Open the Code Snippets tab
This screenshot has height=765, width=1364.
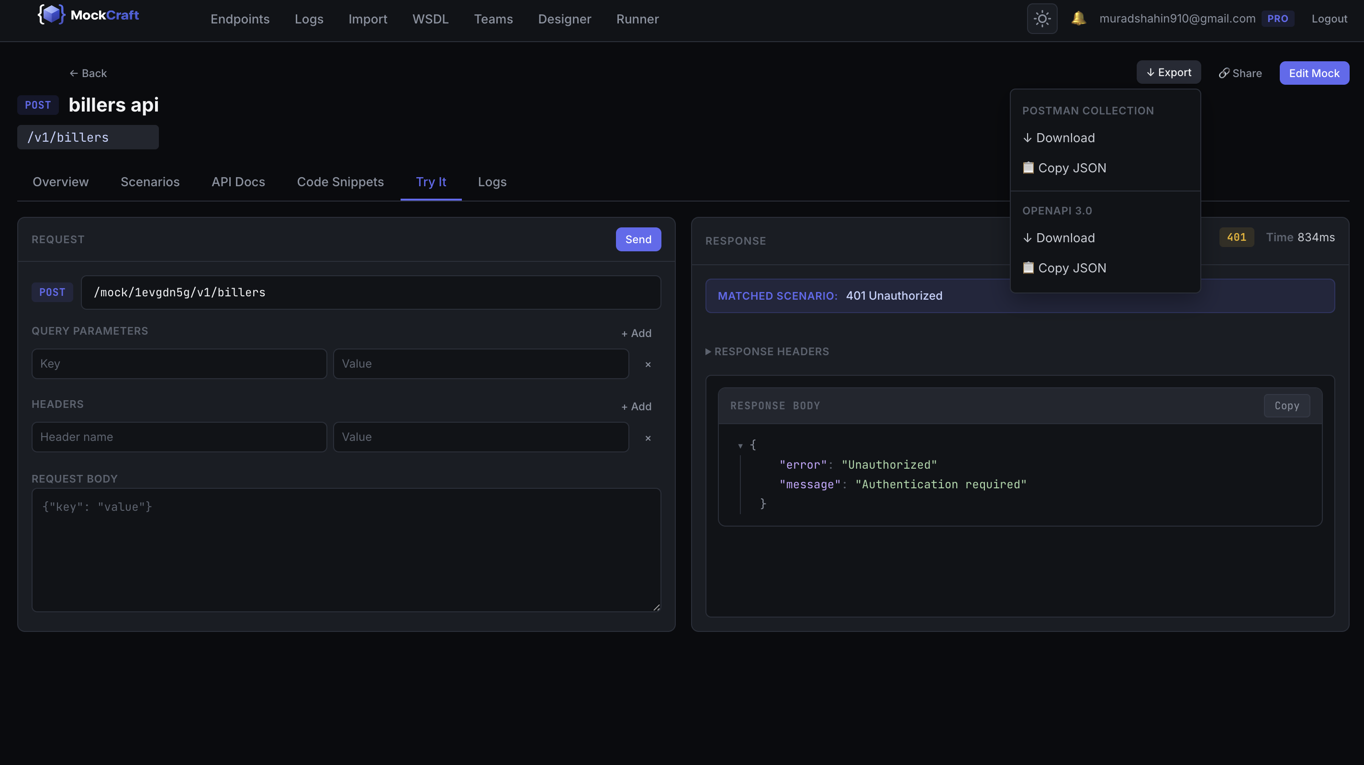(x=340, y=182)
